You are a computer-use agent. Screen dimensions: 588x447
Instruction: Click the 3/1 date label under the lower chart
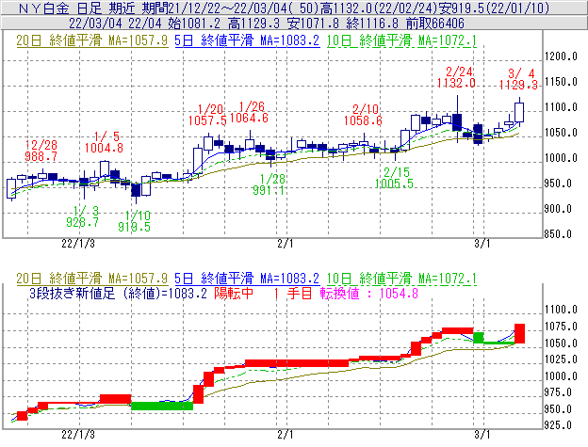point(482,435)
